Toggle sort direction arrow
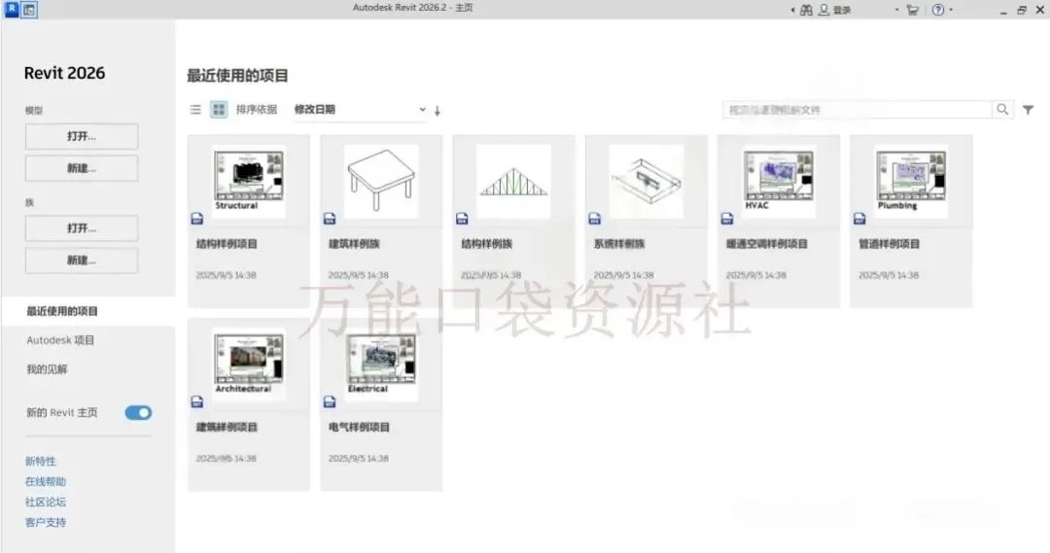Image resolution: width=1050 pixels, height=553 pixels. coord(437,111)
